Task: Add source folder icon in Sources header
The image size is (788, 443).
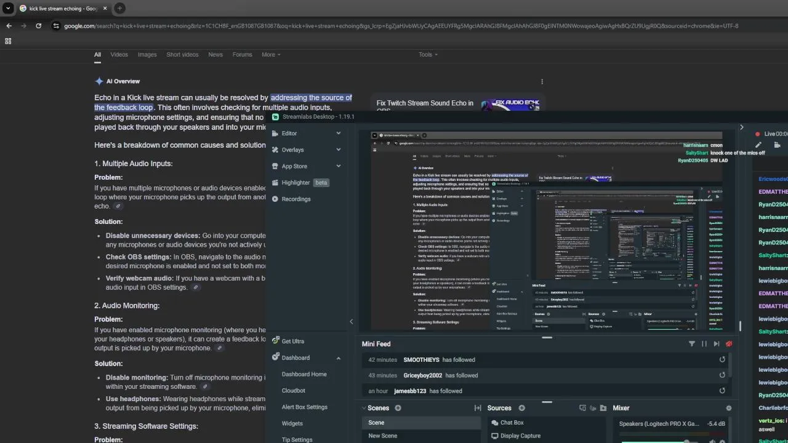Action: [x=603, y=408]
